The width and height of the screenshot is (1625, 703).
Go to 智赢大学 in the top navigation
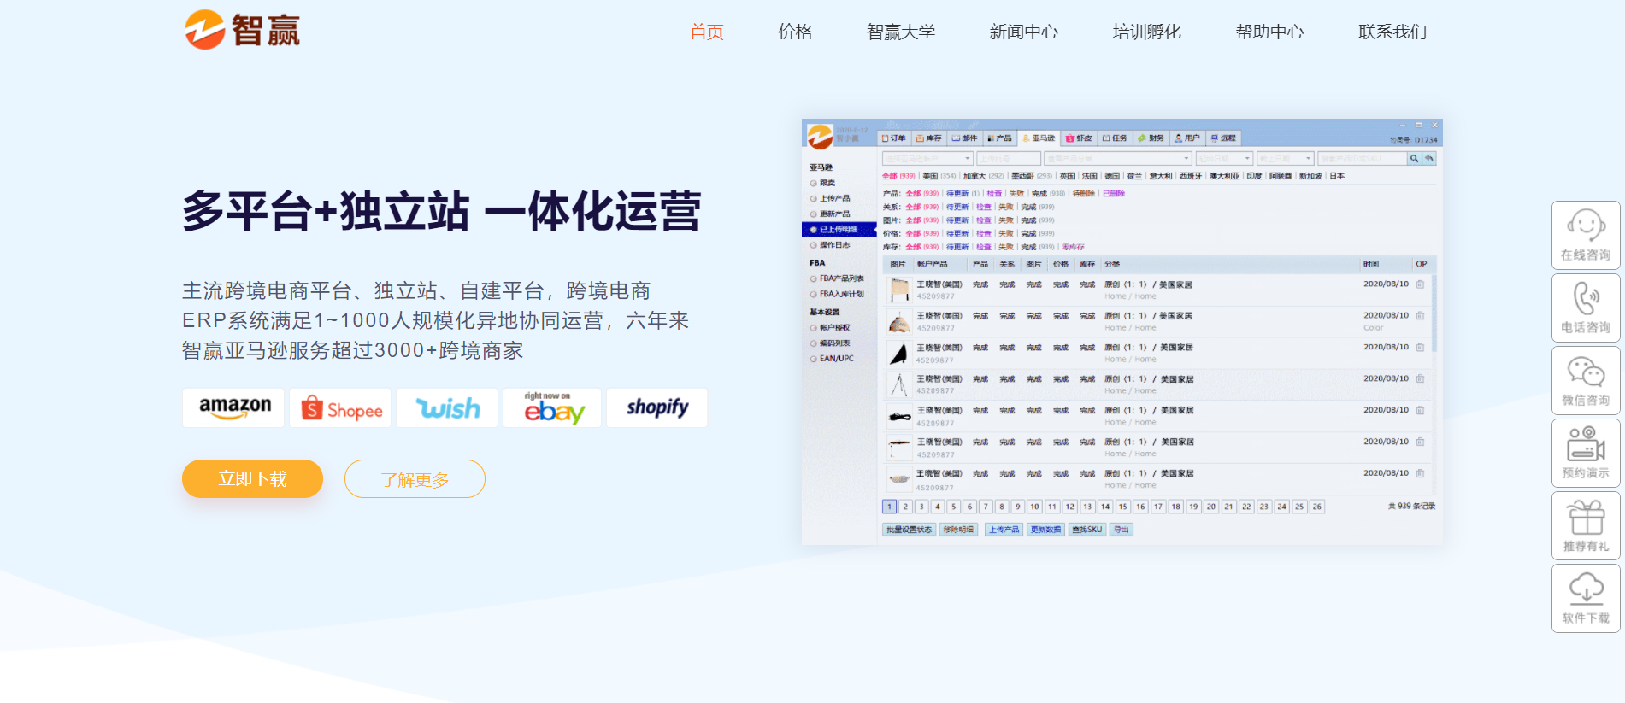(x=901, y=32)
